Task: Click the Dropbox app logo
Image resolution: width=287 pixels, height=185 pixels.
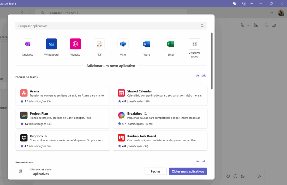Action: coord(24,138)
